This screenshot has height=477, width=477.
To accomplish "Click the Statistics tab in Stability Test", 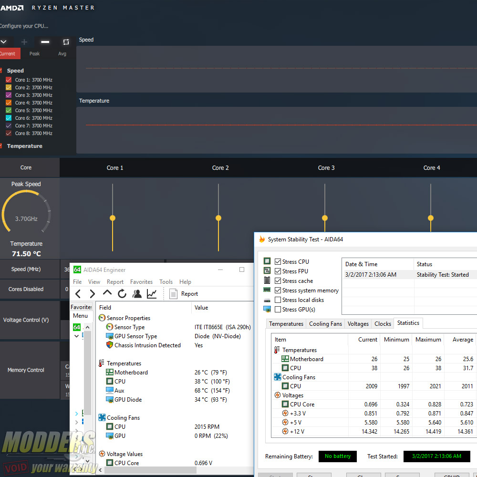I will [408, 323].
